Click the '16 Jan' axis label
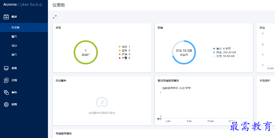Image resolution: width=275 pixels, height=138 pixels. point(210,121)
